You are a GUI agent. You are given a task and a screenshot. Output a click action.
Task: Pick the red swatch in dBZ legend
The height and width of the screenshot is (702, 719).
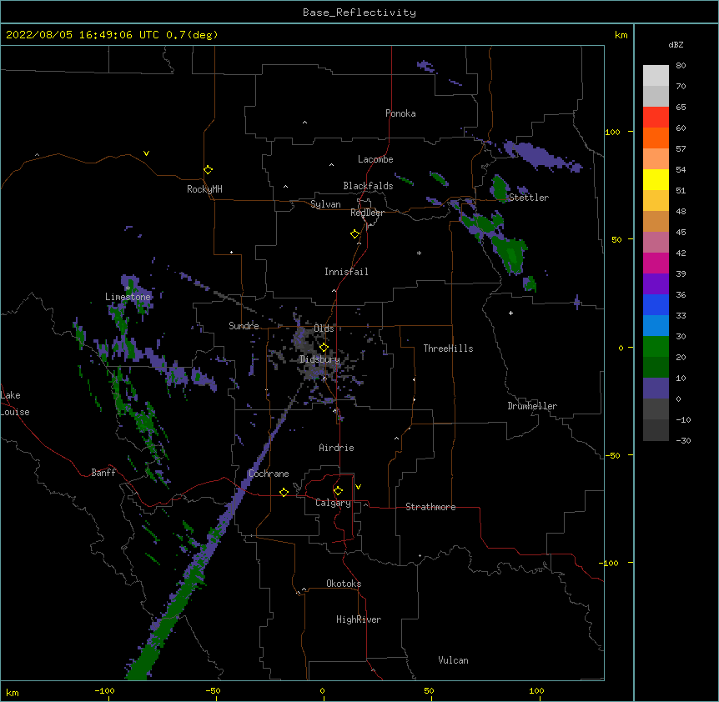656,118
